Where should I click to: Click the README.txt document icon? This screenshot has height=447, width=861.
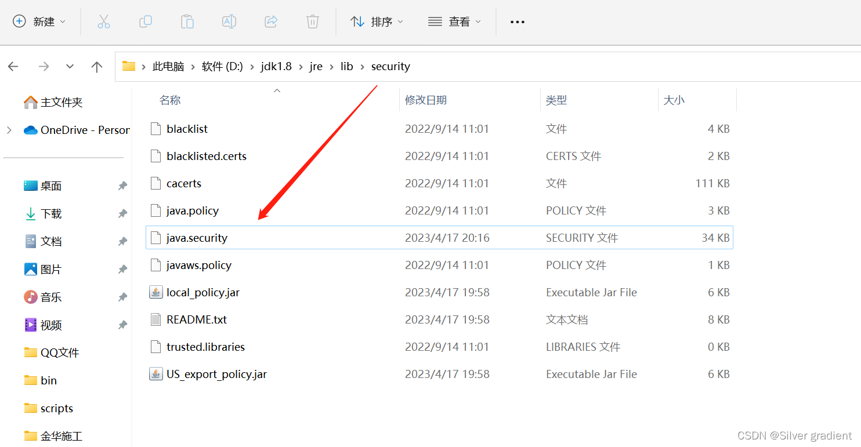pos(155,319)
